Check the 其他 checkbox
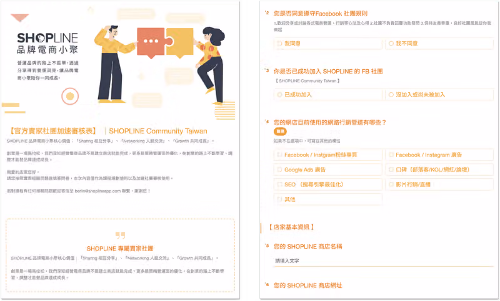 tap(327, 199)
